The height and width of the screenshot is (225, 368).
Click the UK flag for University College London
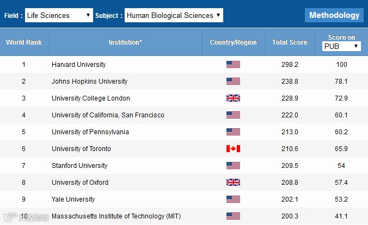click(233, 98)
